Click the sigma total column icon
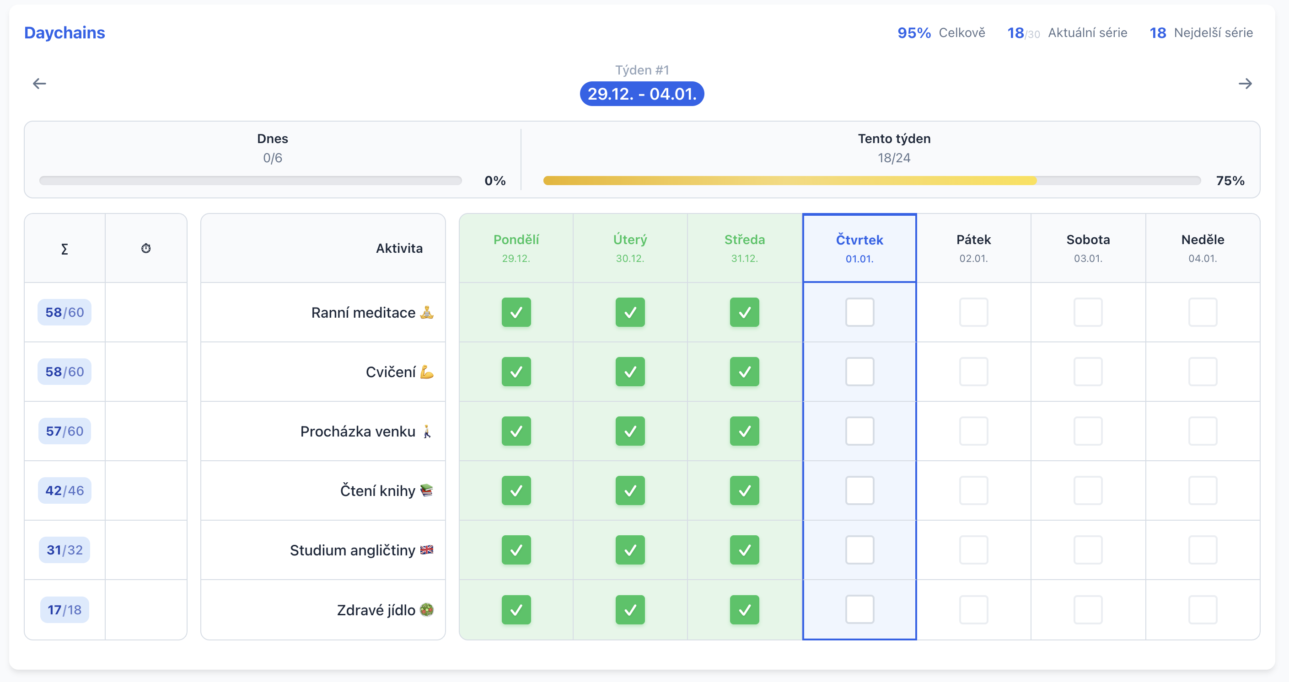This screenshot has height=682, width=1289. 64,249
